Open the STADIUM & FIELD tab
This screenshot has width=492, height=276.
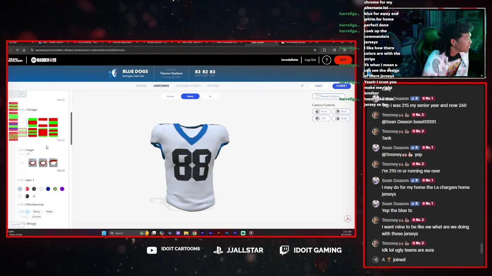pyautogui.click(x=188, y=86)
